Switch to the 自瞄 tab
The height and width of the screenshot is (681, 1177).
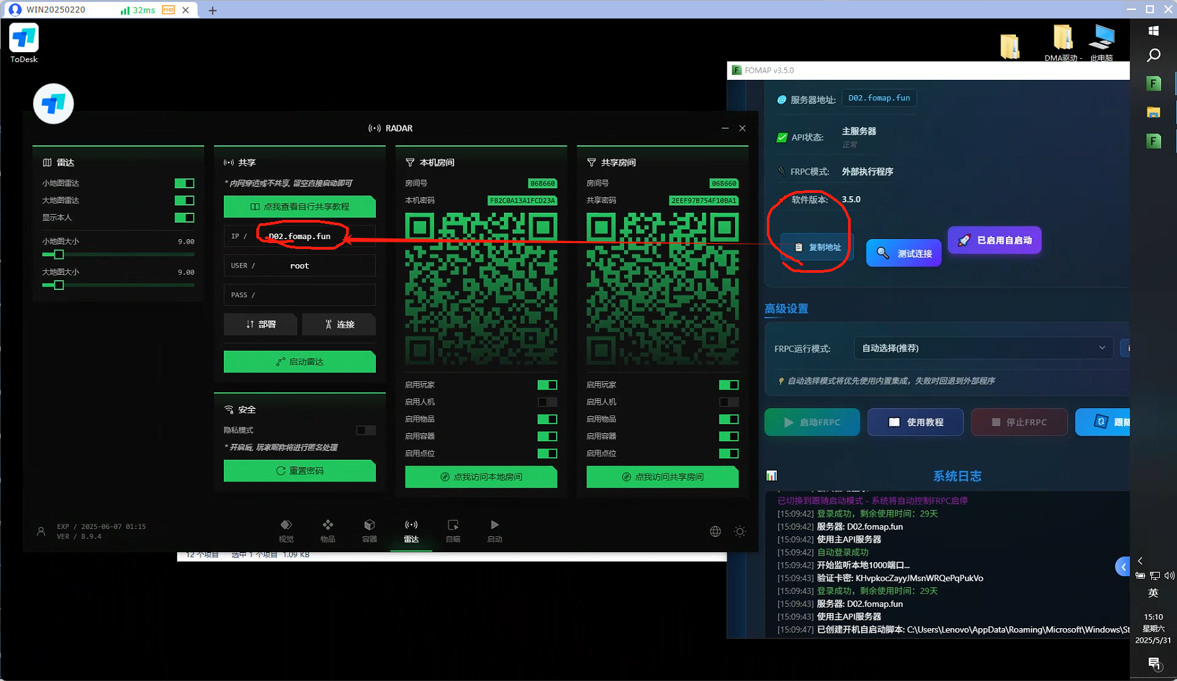[x=453, y=530]
